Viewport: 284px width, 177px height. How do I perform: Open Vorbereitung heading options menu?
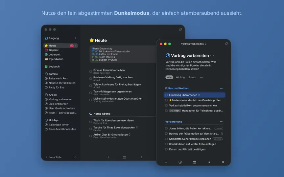pos(222,122)
